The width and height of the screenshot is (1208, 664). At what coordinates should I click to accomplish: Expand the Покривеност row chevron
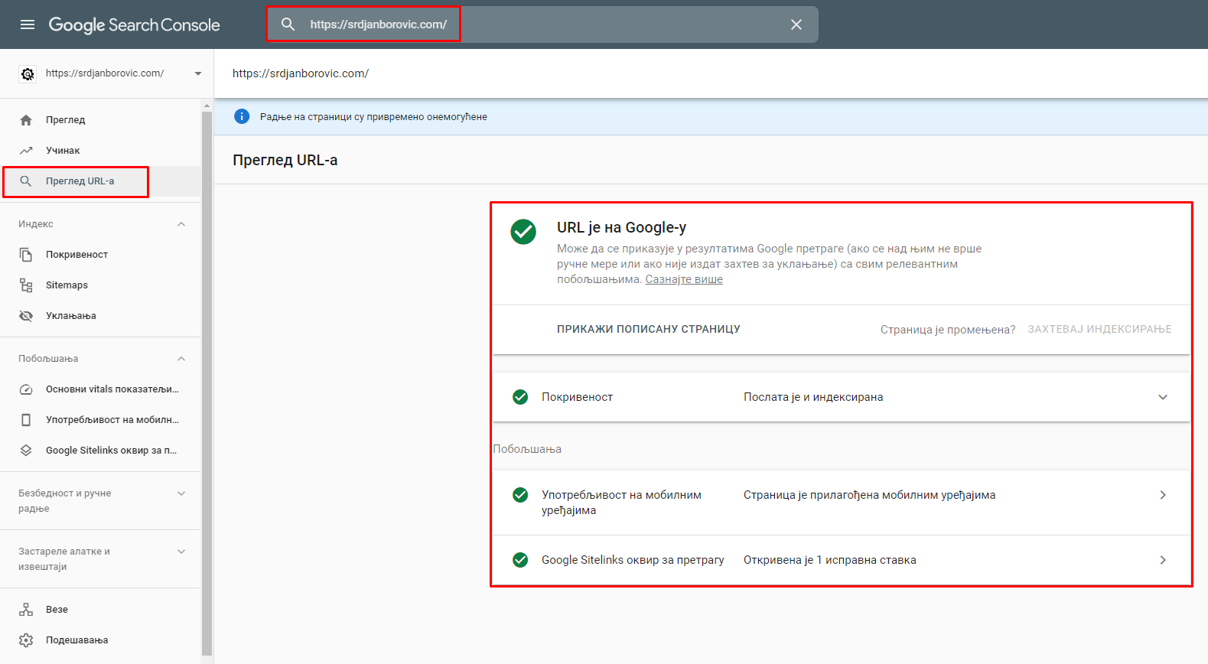[1163, 397]
